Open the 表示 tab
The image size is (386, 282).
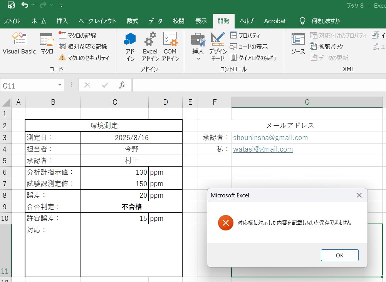coord(201,21)
